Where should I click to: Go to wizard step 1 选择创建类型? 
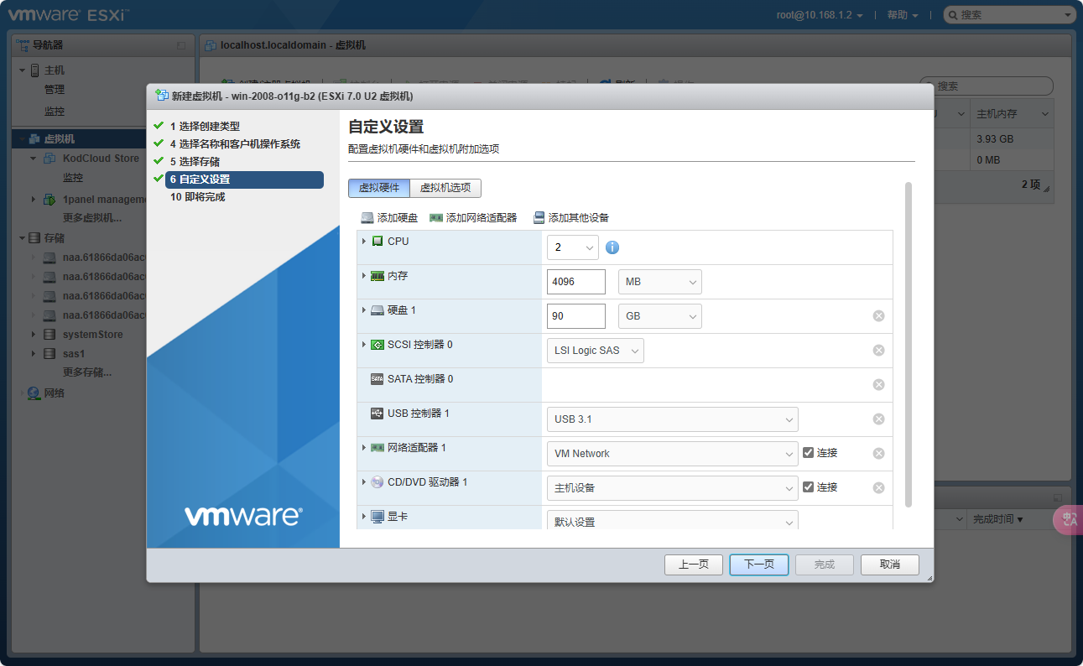(x=205, y=127)
